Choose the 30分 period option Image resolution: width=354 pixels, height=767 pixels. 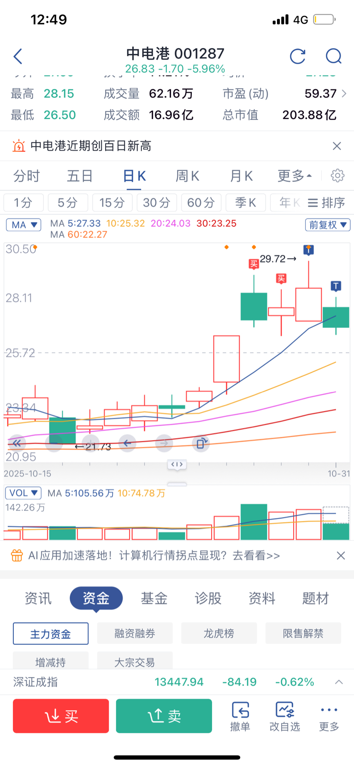pos(157,202)
